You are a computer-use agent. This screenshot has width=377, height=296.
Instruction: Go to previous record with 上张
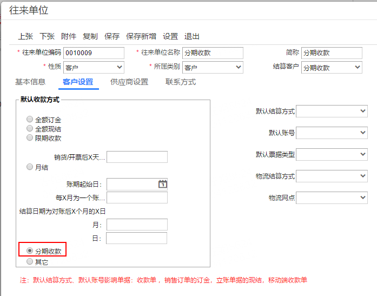click(25, 36)
